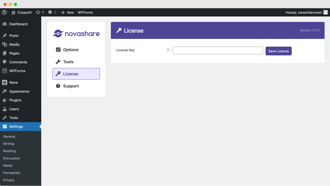
Task: Click the Criyasoft site name link
Action: [x=24, y=12]
